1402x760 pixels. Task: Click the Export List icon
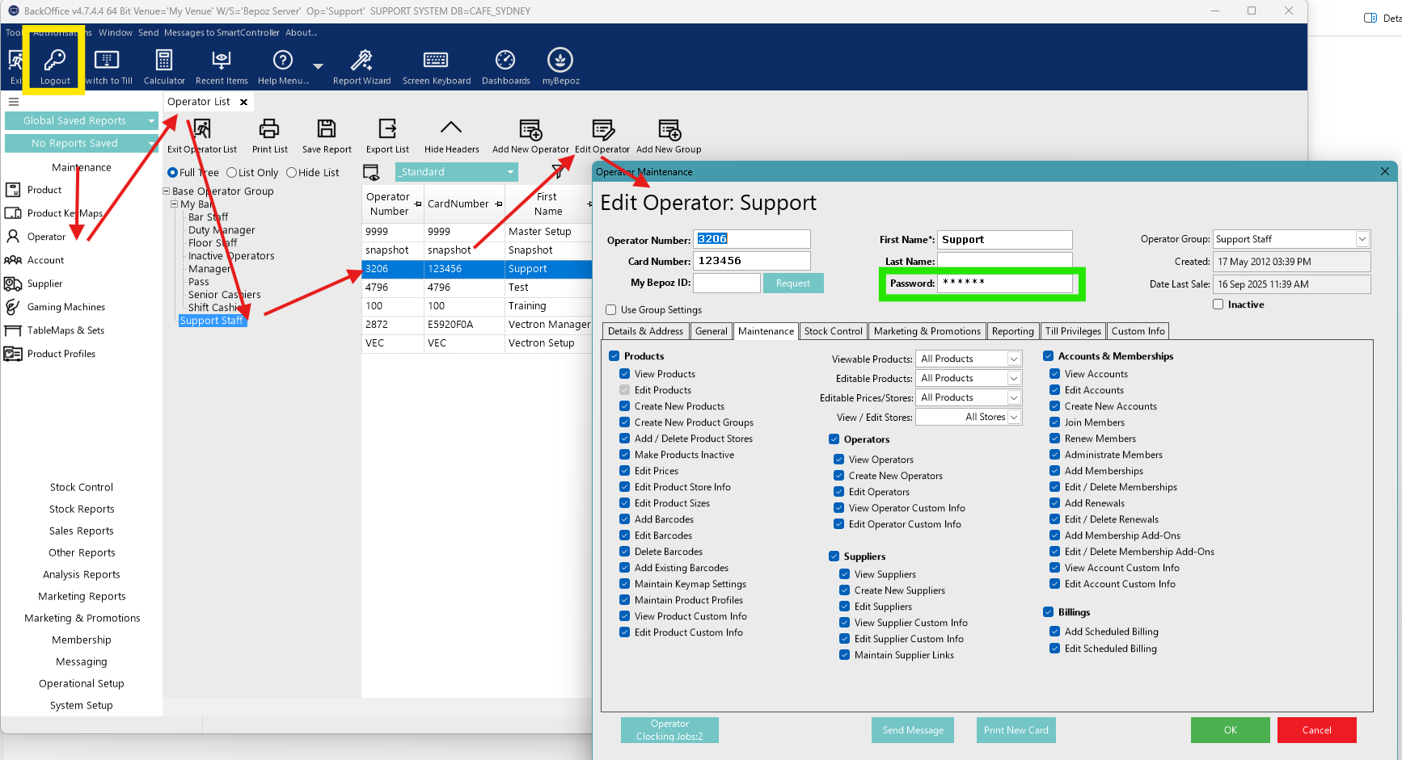tap(387, 129)
